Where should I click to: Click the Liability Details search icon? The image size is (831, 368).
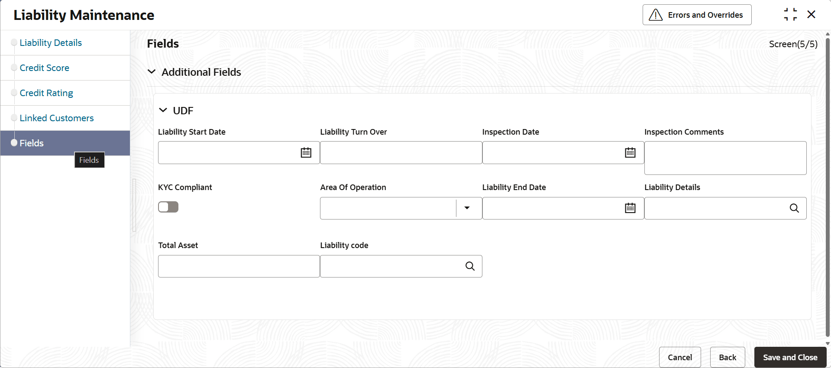coord(794,208)
